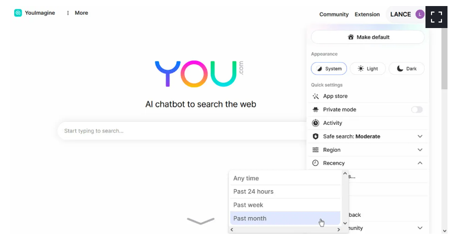Toggle the Private mode switch
This screenshot has height=237, width=453.
point(417,109)
